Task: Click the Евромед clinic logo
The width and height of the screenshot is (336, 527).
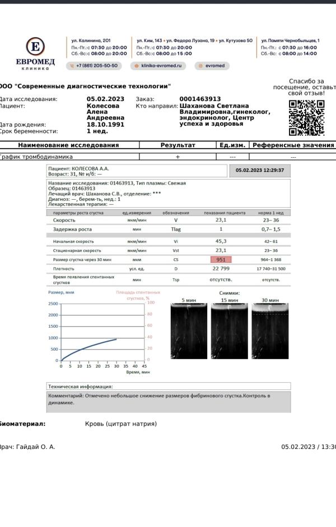Action: click(x=35, y=54)
